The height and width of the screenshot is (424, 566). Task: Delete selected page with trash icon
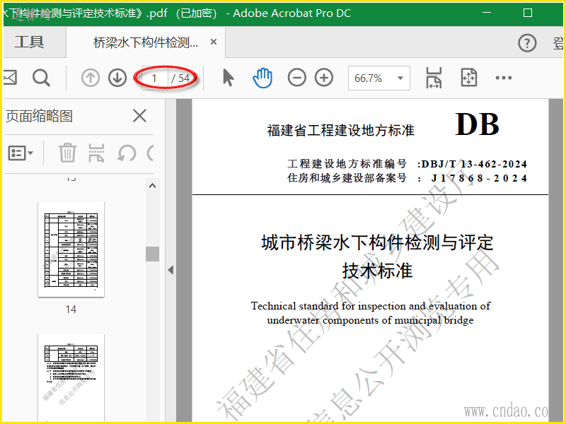[67, 153]
